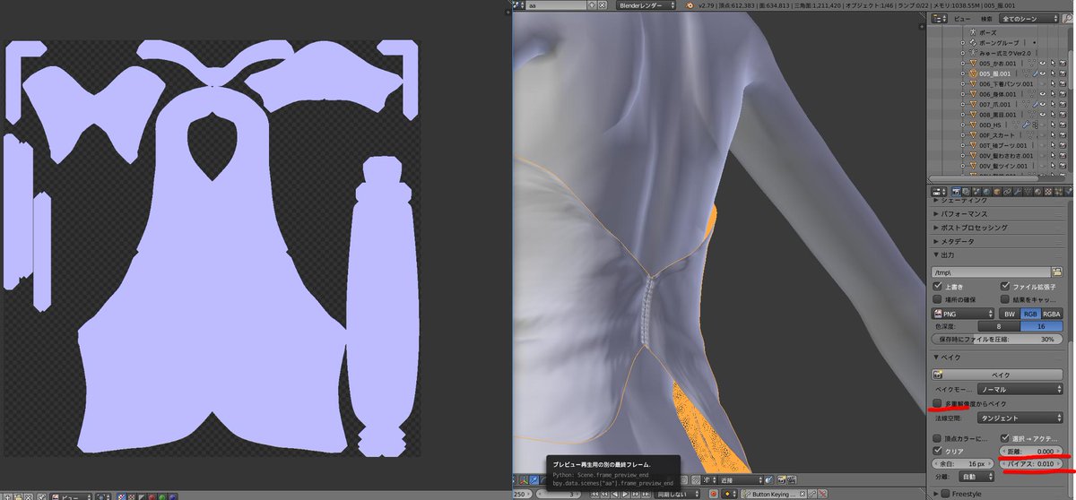The width and height of the screenshot is (1076, 500).
Task: Select RGBA color mode
Action: click(1053, 314)
